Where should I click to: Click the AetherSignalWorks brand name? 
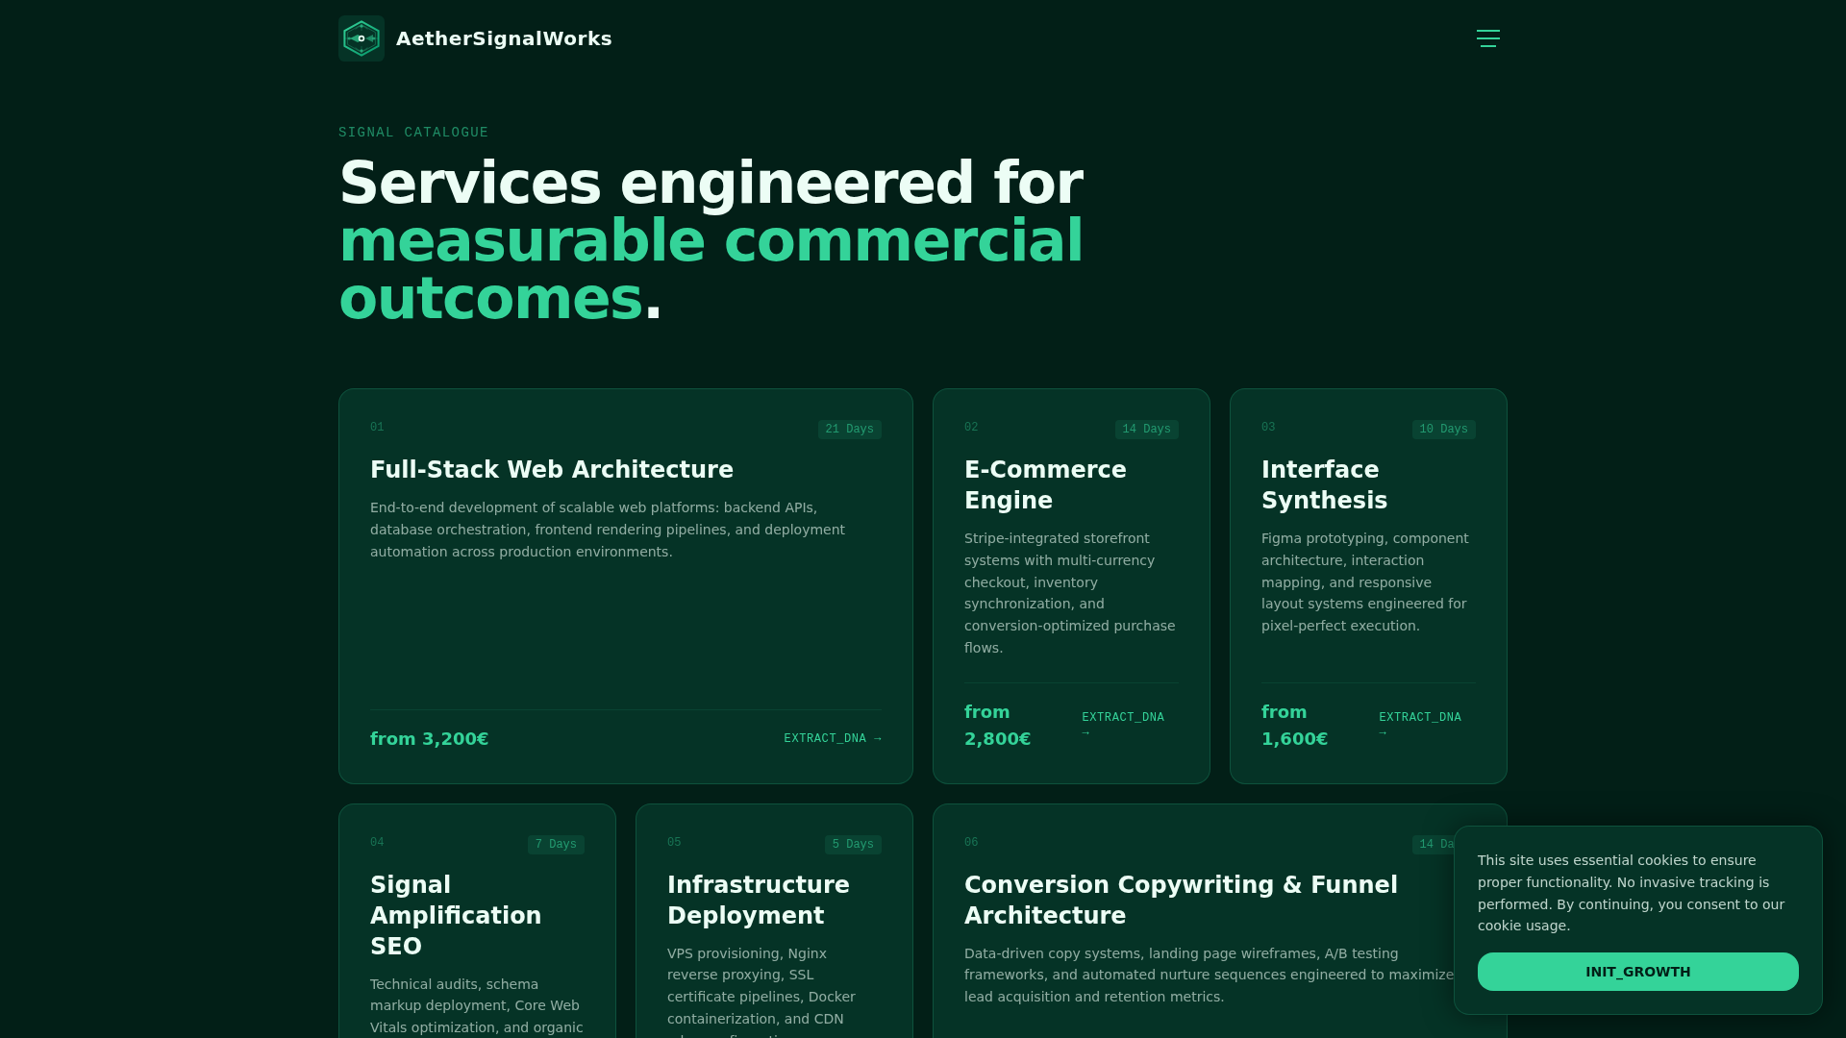504,38
